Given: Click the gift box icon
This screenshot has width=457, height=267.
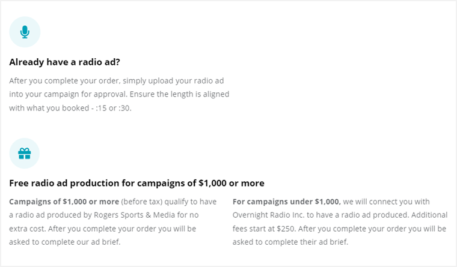Looking at the screenshot, I should [x=24, y=154].
